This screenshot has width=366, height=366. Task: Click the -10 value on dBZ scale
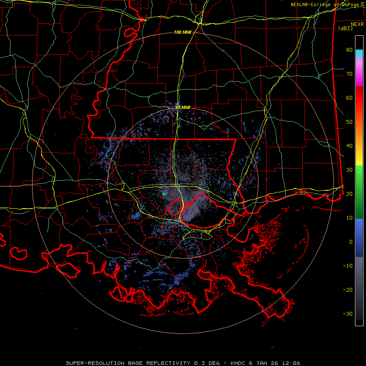pyautogui.click(x=348, y=266)
